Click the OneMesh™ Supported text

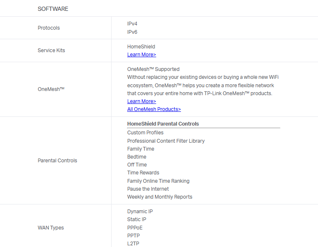point(153,69)
